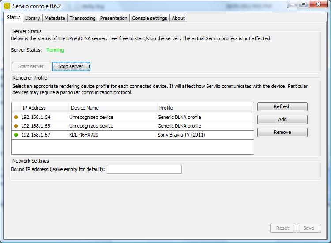
Task: Click the Serviio app icon in title bar
Action: click(x=7, y=6)
